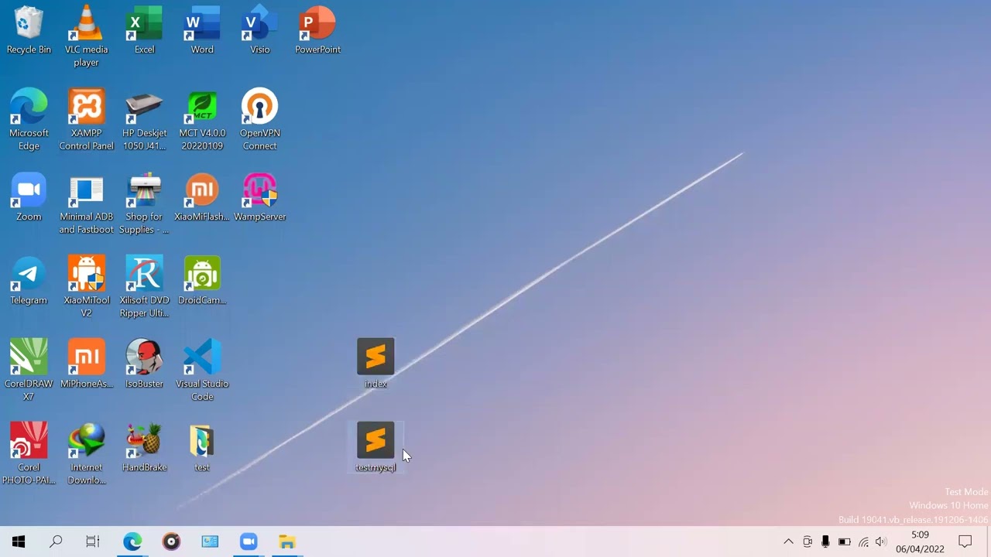Open the Windows Start menu

click(19, 542)
